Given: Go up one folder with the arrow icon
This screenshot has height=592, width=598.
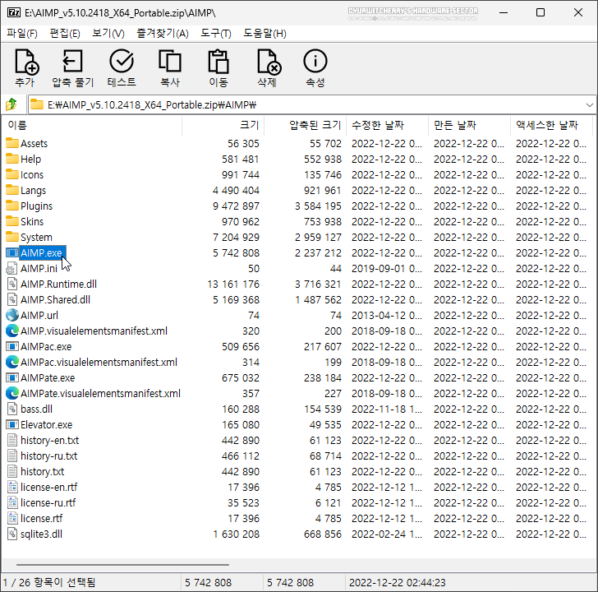Looking at the screenshot, I should (11, 104).
